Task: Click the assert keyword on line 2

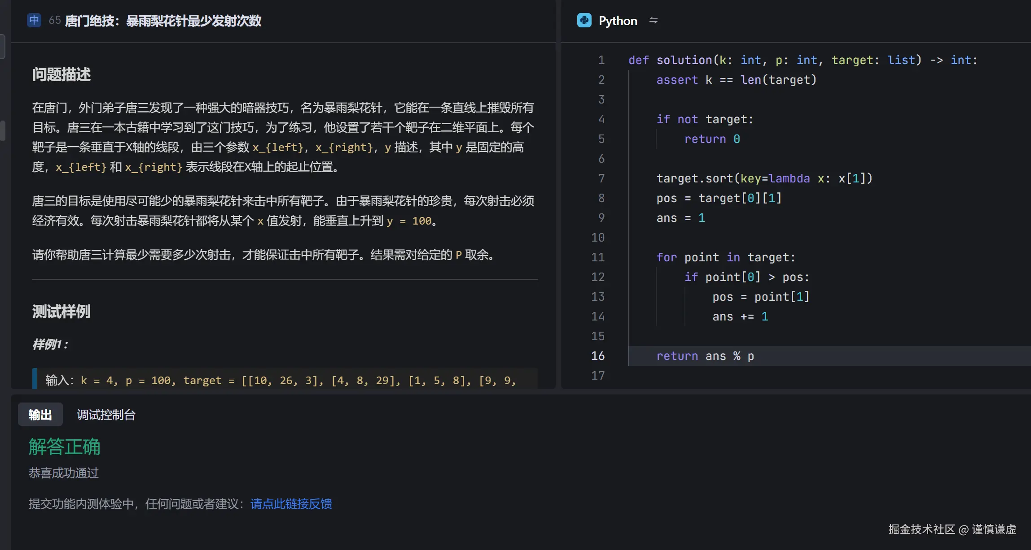Action: coord(677,79)
